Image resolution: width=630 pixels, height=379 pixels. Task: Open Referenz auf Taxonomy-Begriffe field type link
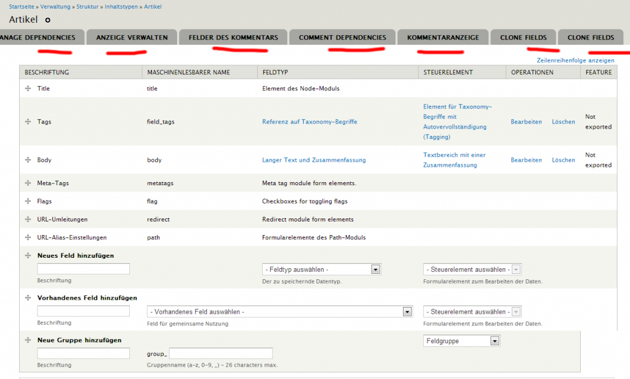pos(309,122)
